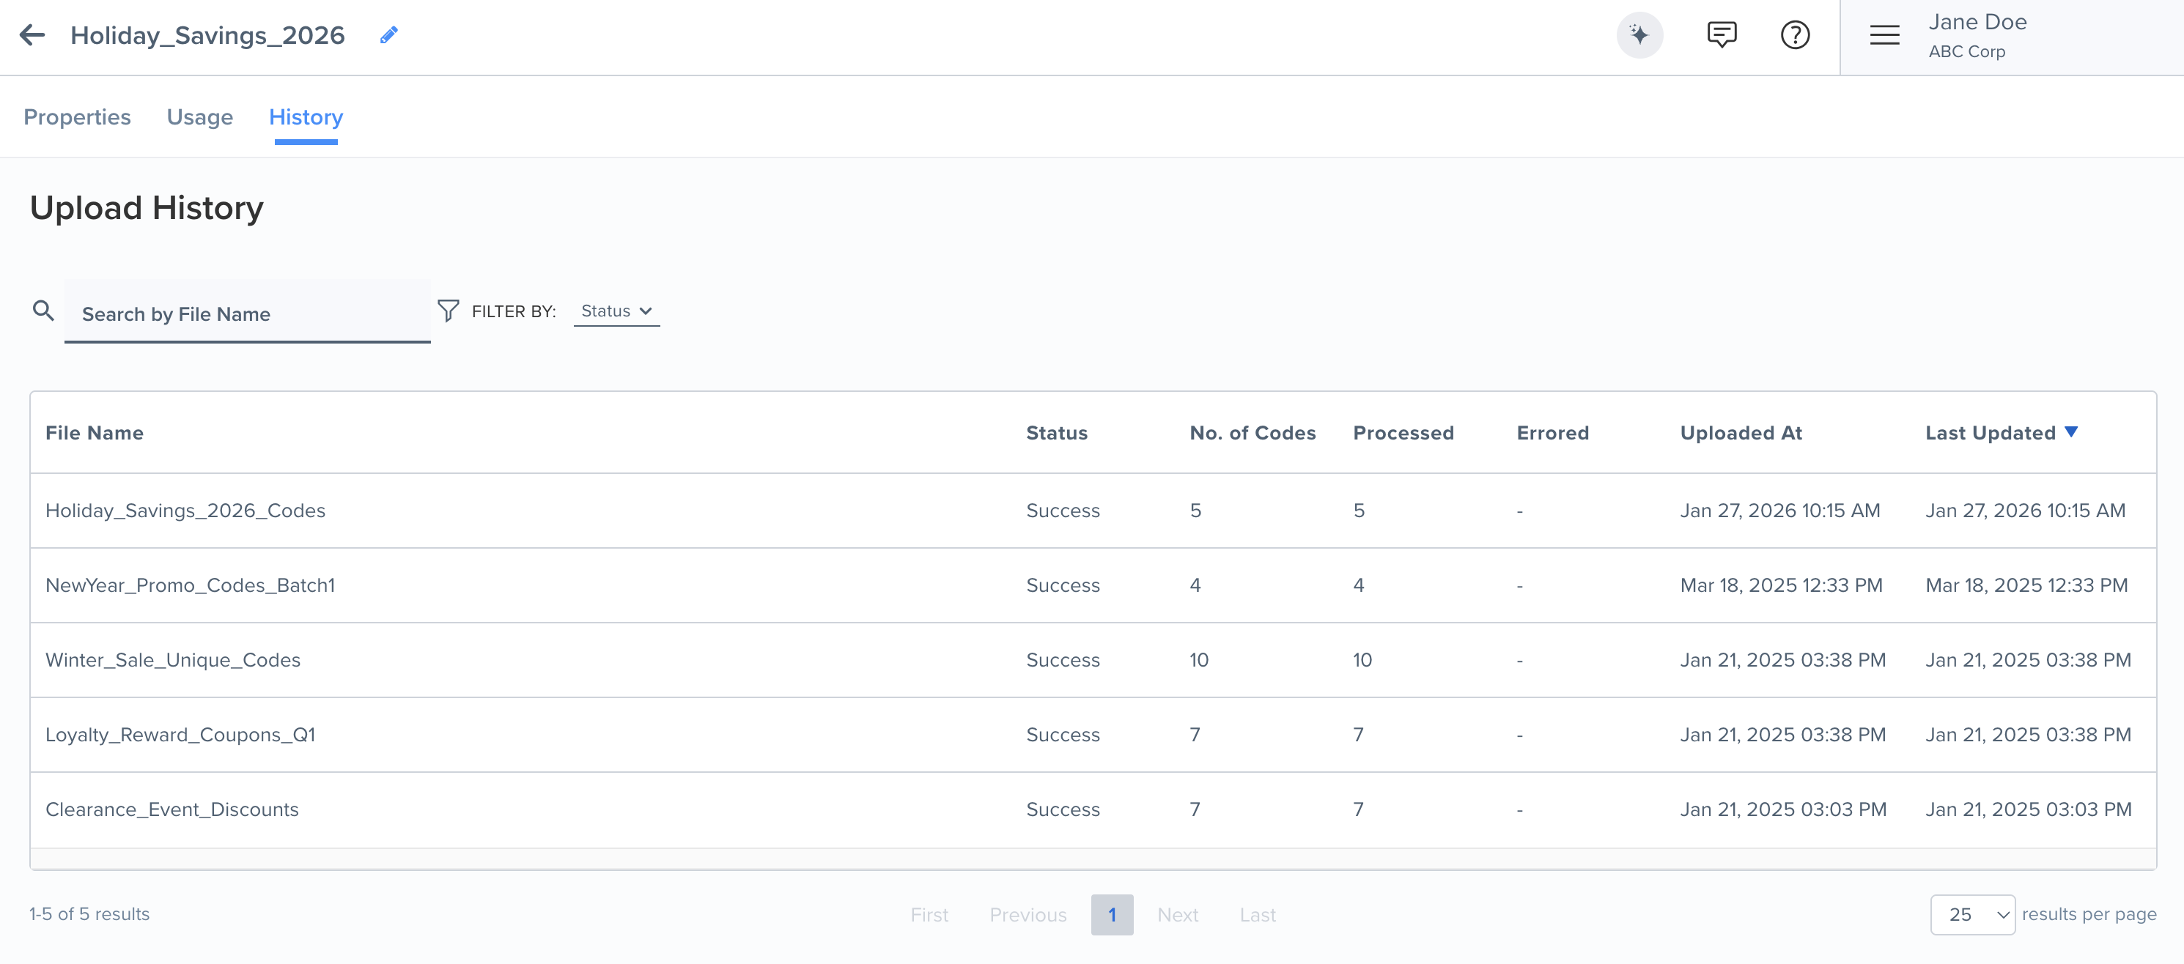Image resolution: width=2184 pixels, height=964 pixels.
Task: Click the filter funnel icon
Action: pos(448,311)
